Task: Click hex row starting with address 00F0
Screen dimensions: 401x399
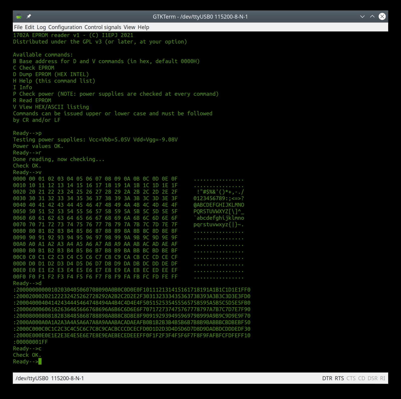Action: point(128,276)
